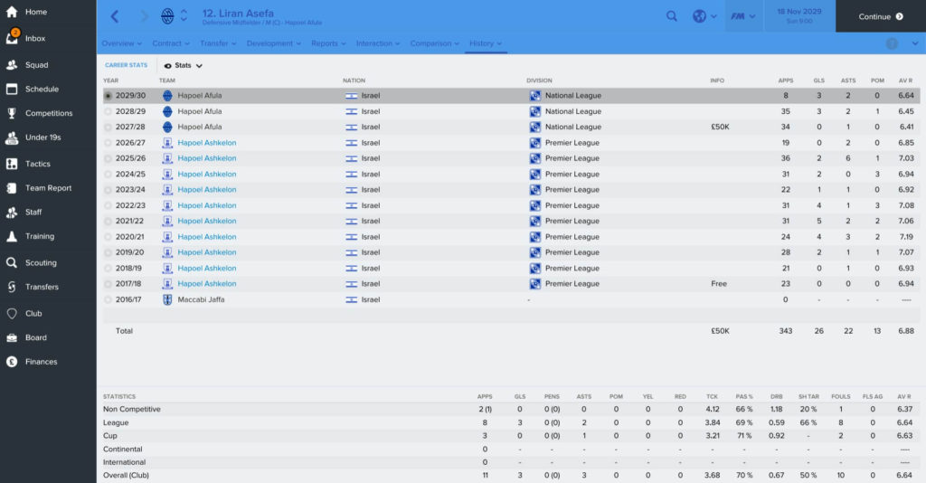The width and height of the screenshot is (926, 483).
Task: Open the Hapoel Ashkelon link for 2026/27
Action: 207,143
